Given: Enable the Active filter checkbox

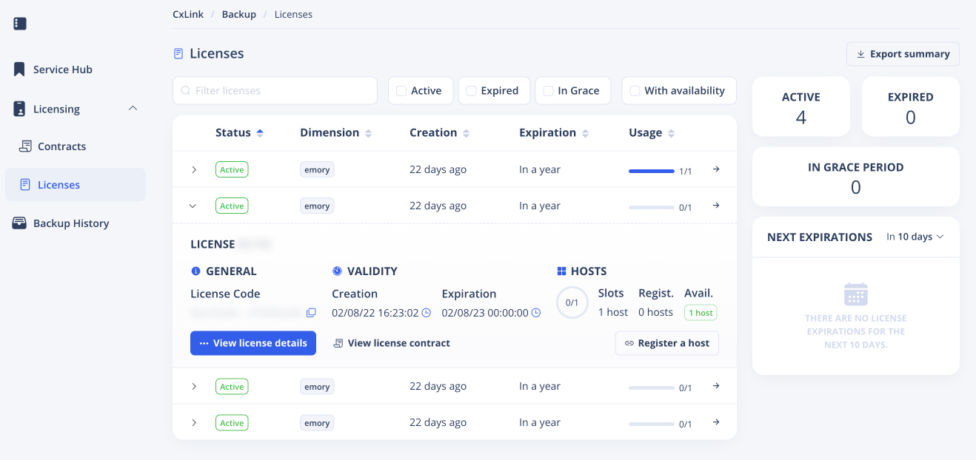Looking at the screenshot, I should (x=401, y=91).
